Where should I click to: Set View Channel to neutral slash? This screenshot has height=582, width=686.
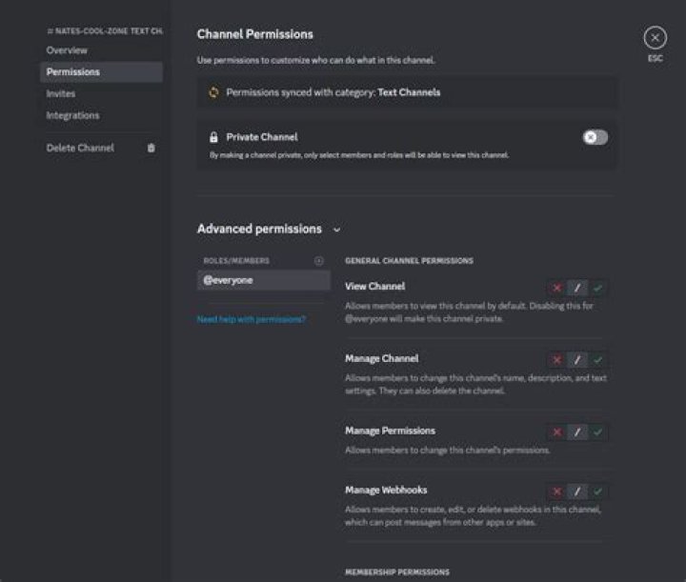pos(577,288)
